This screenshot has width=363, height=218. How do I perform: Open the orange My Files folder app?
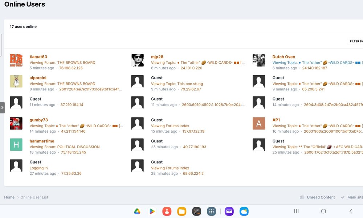(182, 211)
